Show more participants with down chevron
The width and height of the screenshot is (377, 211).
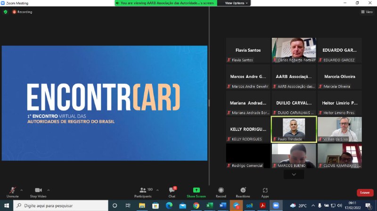tap(294, 174)
